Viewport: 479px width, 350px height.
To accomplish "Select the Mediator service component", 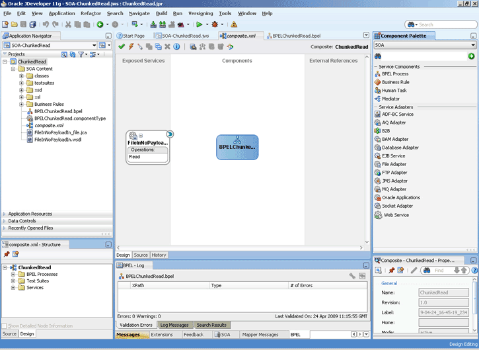I will pos(390,99).
